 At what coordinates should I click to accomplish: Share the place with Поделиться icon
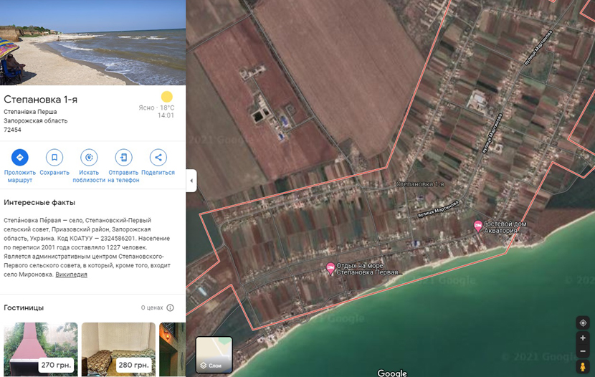158,158
